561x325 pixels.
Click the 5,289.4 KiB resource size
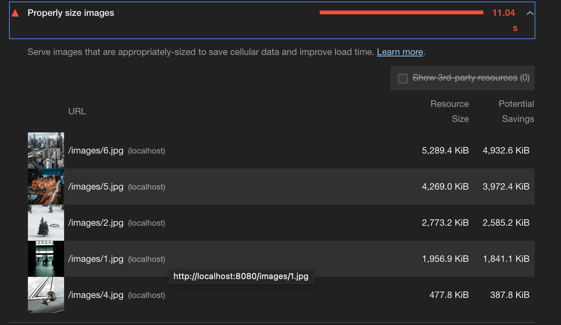tap(445, 150)
